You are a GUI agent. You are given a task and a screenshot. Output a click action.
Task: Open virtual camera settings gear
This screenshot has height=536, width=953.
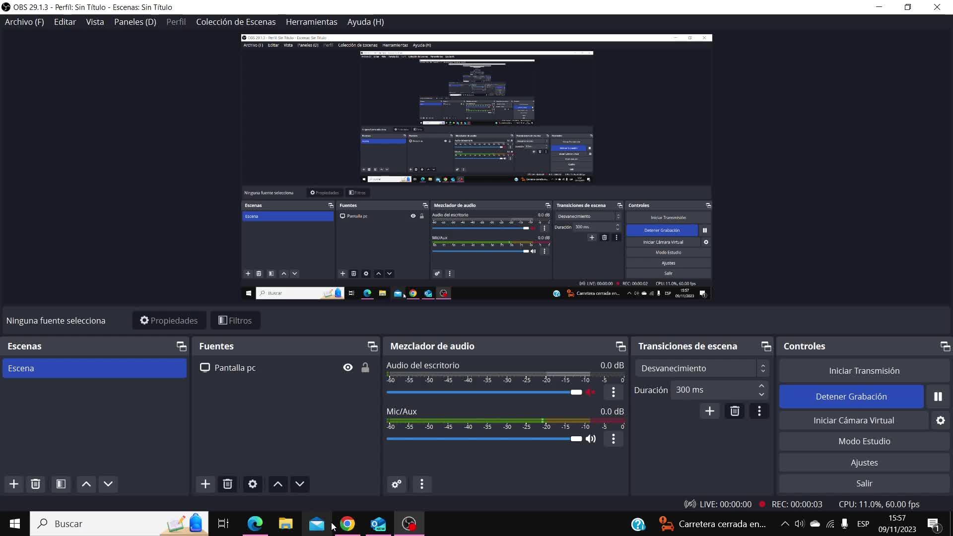(x=940, y=420)
